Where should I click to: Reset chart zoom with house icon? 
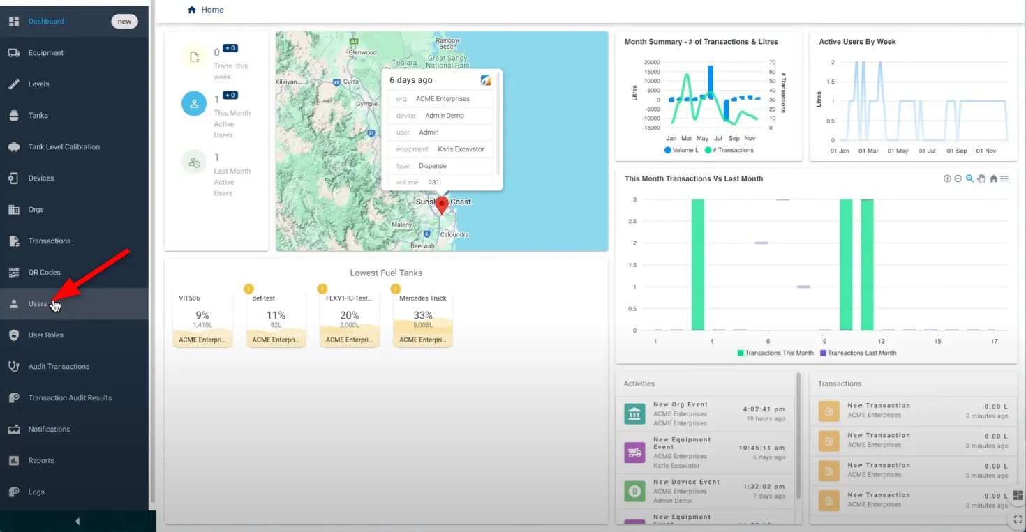pyautogui.click(x=993, y=179)
